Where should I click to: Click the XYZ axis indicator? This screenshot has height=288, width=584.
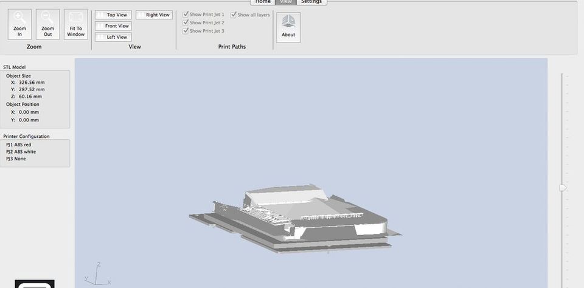point(97,275)
